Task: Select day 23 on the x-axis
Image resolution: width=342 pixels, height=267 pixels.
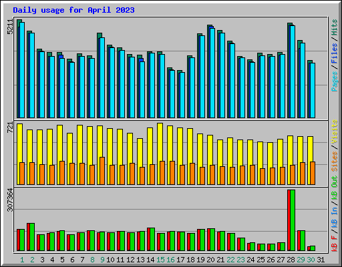Action: (x=240, y=260)
